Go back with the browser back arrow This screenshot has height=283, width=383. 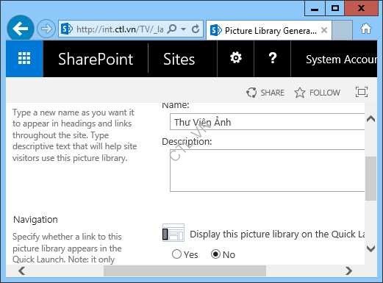tap(21, 29)
